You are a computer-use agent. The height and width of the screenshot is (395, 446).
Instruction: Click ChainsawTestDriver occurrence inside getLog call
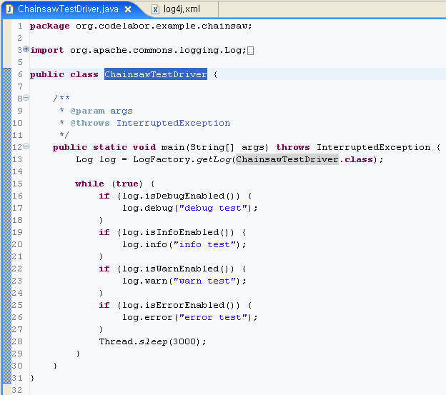click(x=287, y=159)
